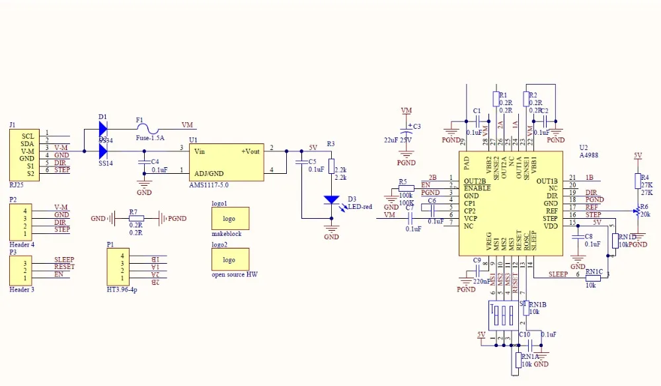Viewport: 661px width, 386px height.
Task: Click the F1 fuse symbol
Action: click(147, 130)
